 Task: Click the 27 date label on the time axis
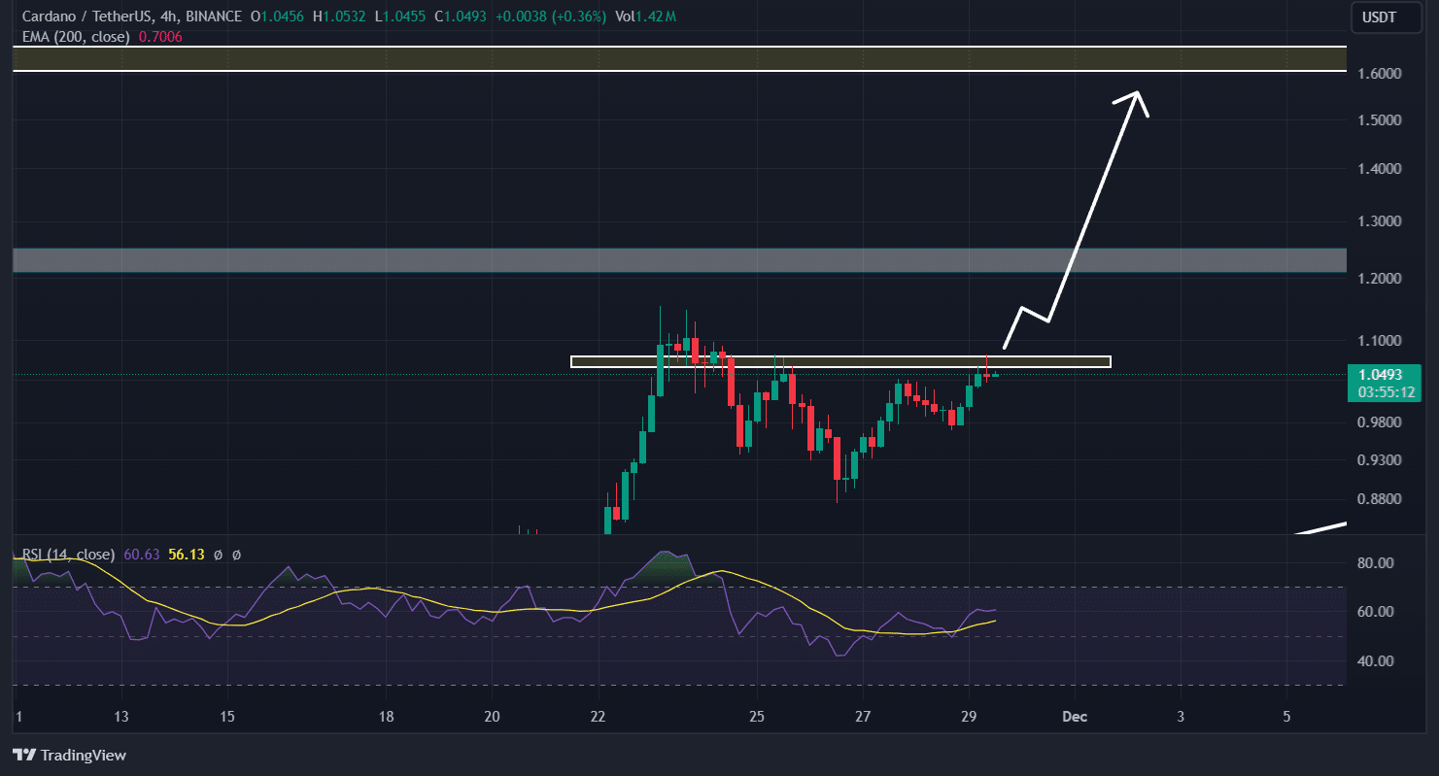coord(863,718)
